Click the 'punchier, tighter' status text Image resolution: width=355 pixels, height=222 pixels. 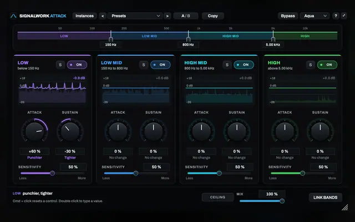tap(38, 194)
